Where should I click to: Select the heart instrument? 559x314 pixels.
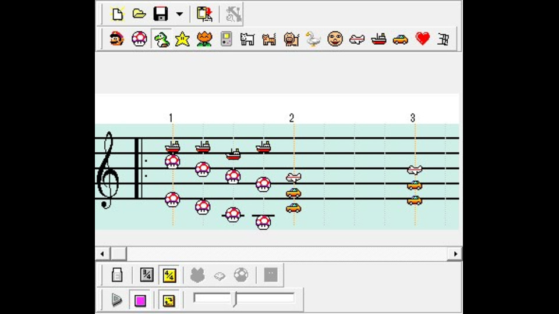pyautogui.click(x=423, y=38)
